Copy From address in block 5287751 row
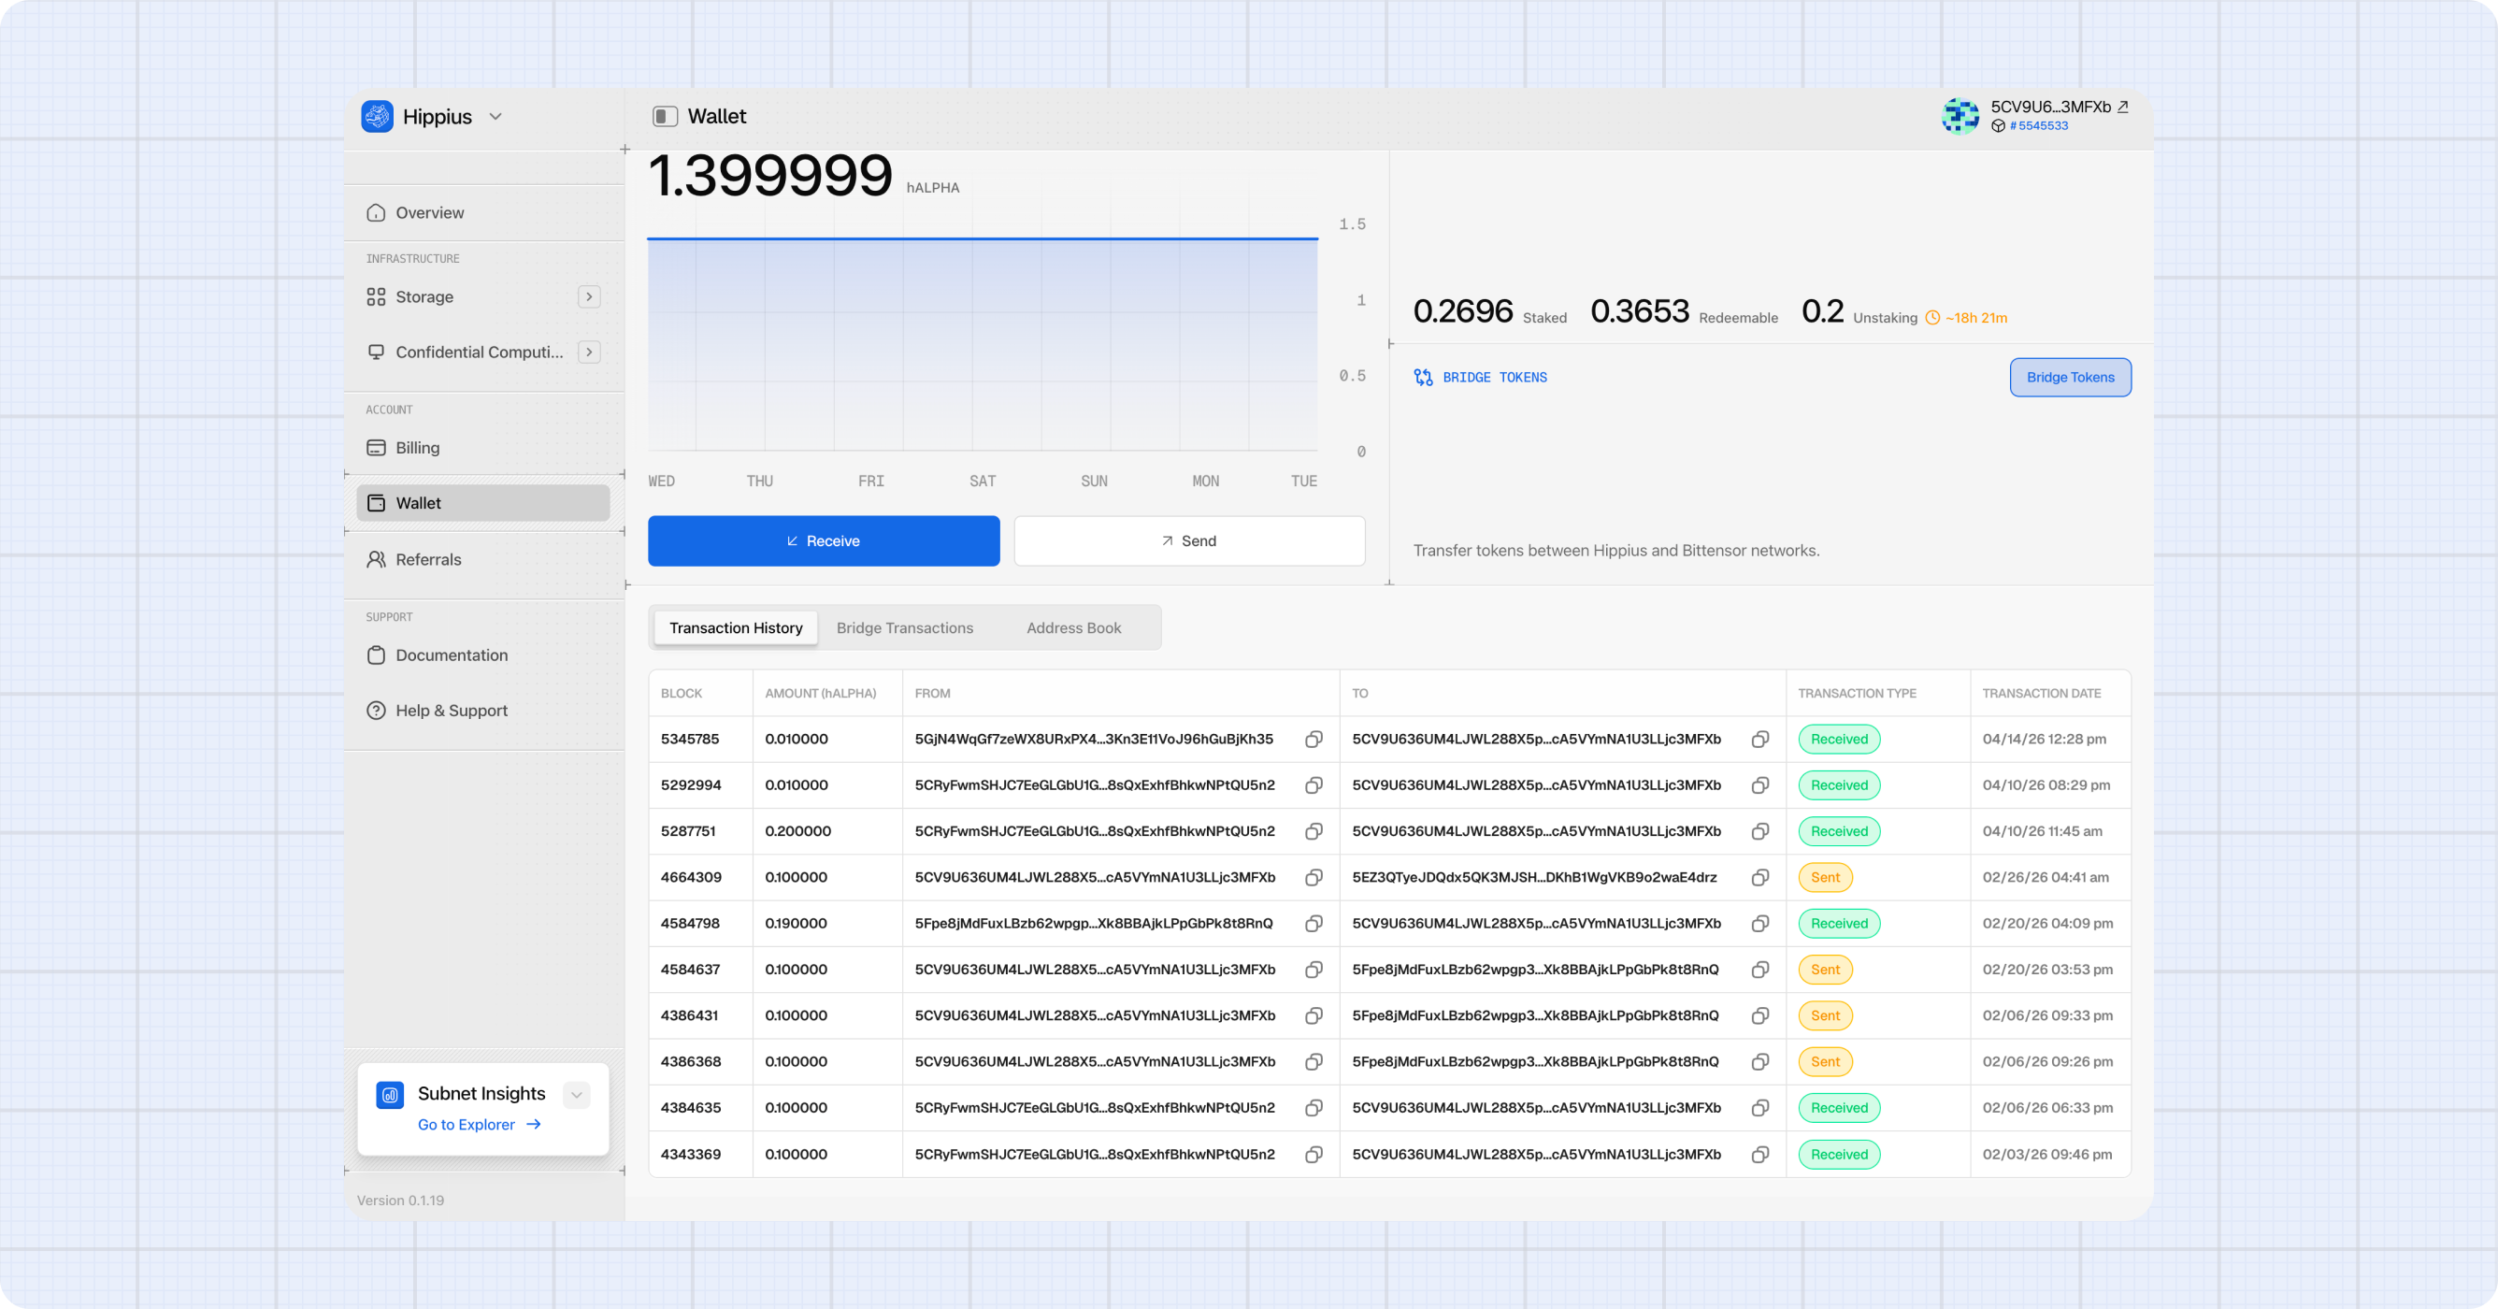2498x1309 pixels. [x=1314, y=831]
